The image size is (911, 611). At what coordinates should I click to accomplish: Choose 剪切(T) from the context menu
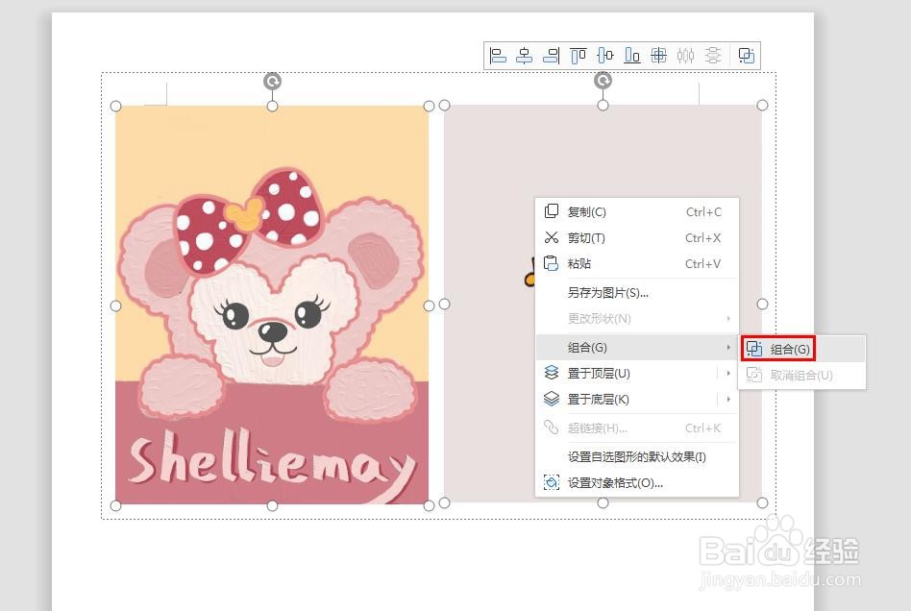(x=637, y=238)
